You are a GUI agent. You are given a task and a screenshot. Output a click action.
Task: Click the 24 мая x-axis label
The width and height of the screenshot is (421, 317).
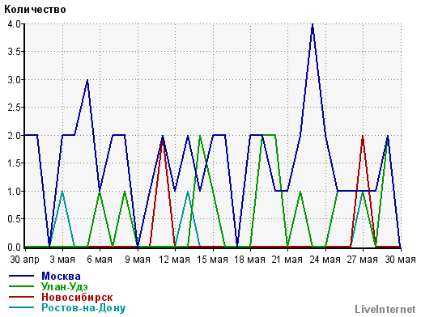tap(325, 260)
